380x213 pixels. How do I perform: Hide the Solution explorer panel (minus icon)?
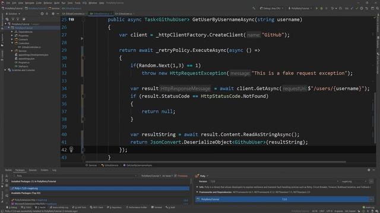[x=58, y=14]
